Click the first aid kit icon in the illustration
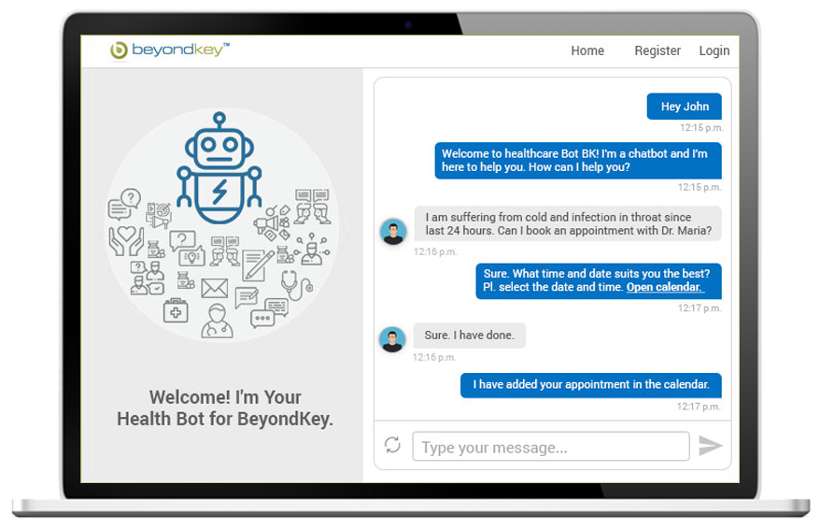The width and height of the screenshot is (820, 529). (176, 311)
